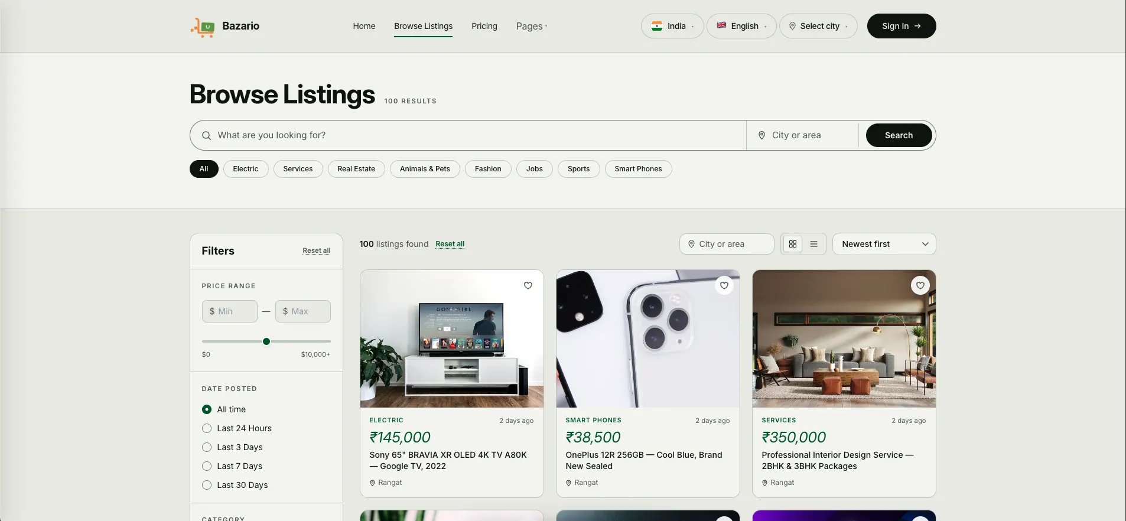Click the pin icon in results city filter

click(x=691, y=244)
